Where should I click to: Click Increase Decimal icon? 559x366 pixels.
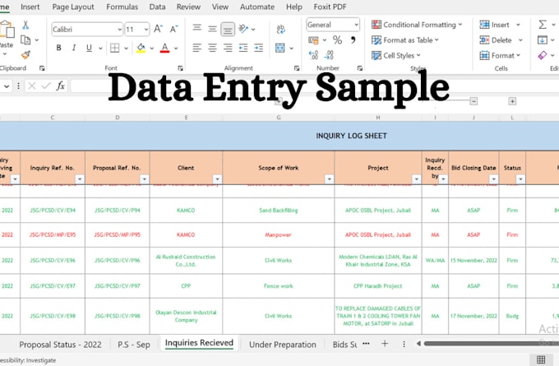313,54
